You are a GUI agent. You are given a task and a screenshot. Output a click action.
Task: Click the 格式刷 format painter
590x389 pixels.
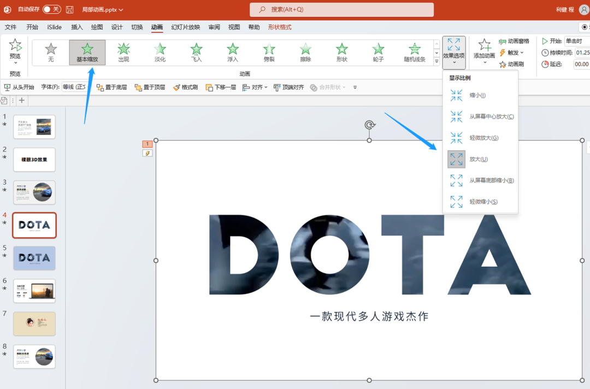pyautogui.click(x=186, y=87)
